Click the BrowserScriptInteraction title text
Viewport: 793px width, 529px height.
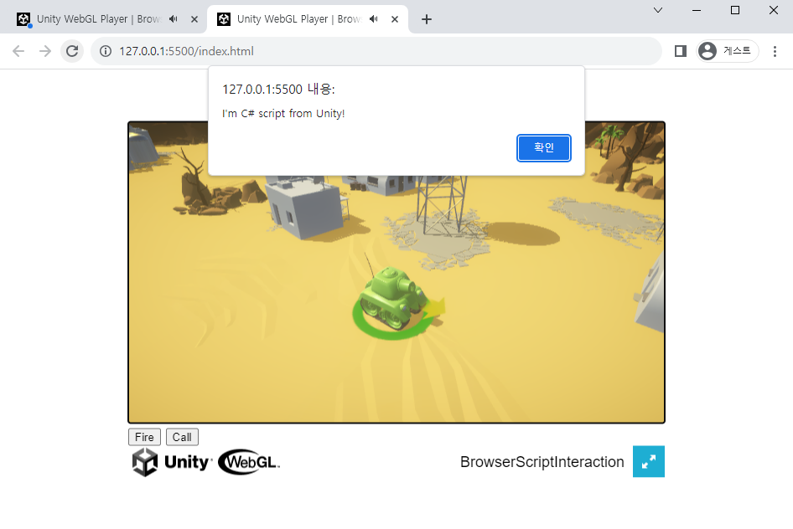point(542,462)
